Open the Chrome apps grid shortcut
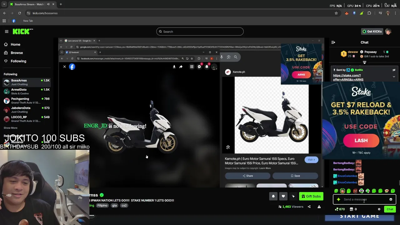 (x=4, y=21)
